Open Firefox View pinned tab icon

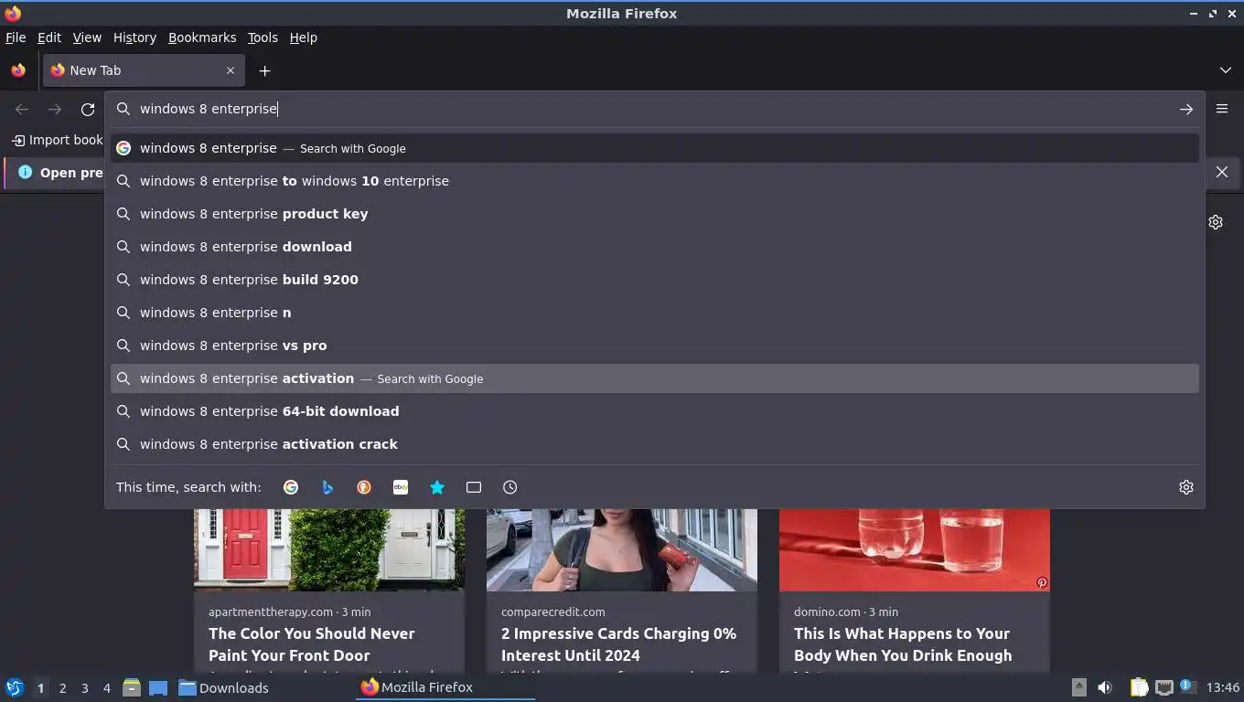(18, 70)
